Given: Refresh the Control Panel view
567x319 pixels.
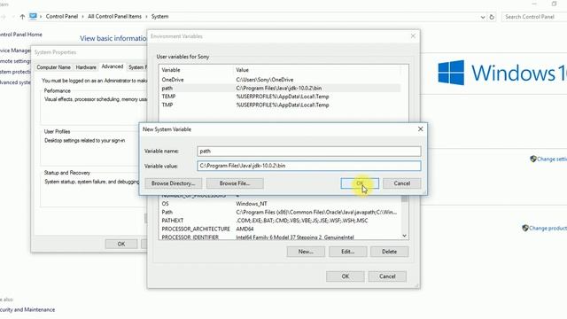Looking at the screenshot, I should pyautogui.click(x=492, y=17).
